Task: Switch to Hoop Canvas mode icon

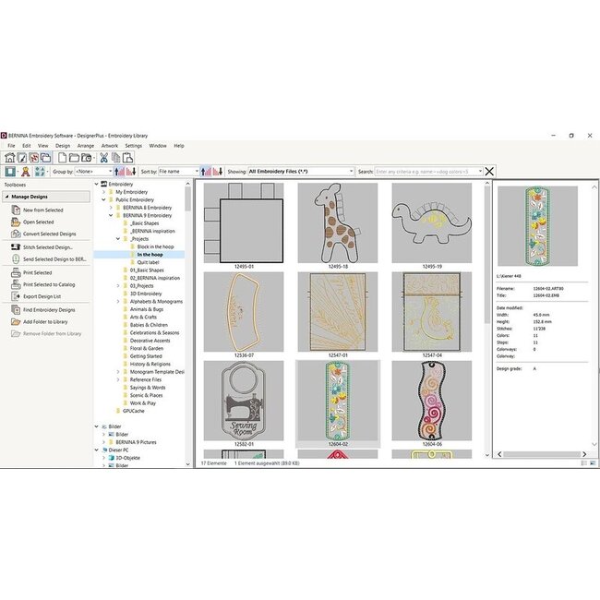Action: [33, 158]
